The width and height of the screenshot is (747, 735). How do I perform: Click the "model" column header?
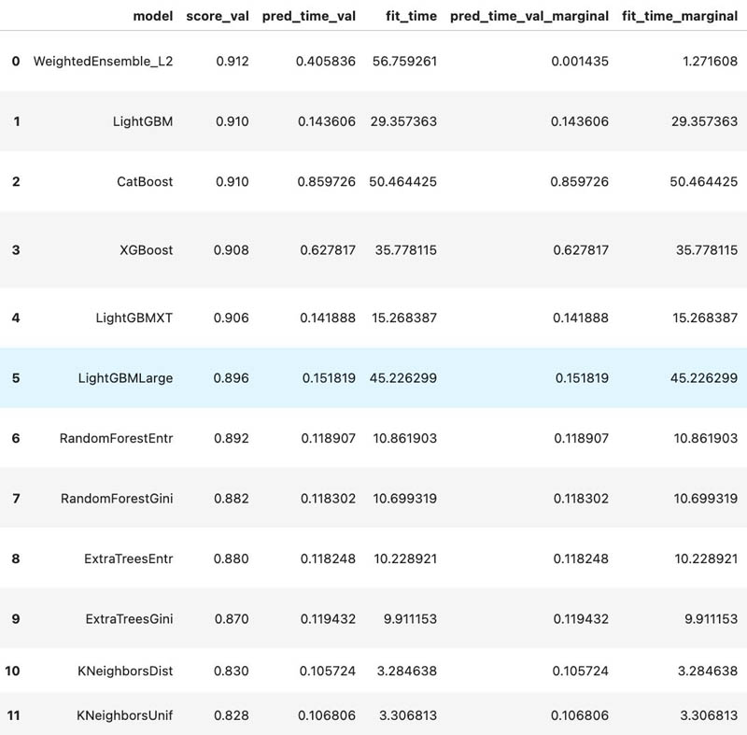pyautogui.click(x=152, y=16)
